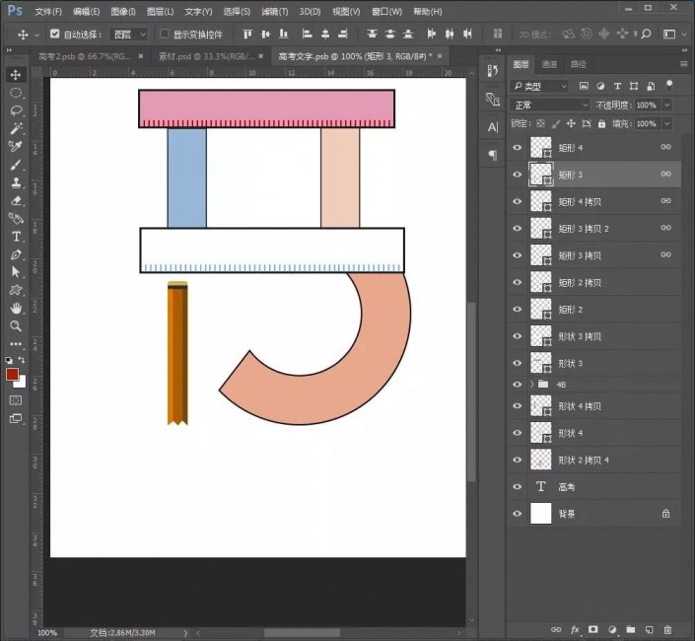
Task: Hide the 背景 layer
Action: (517, 514)
